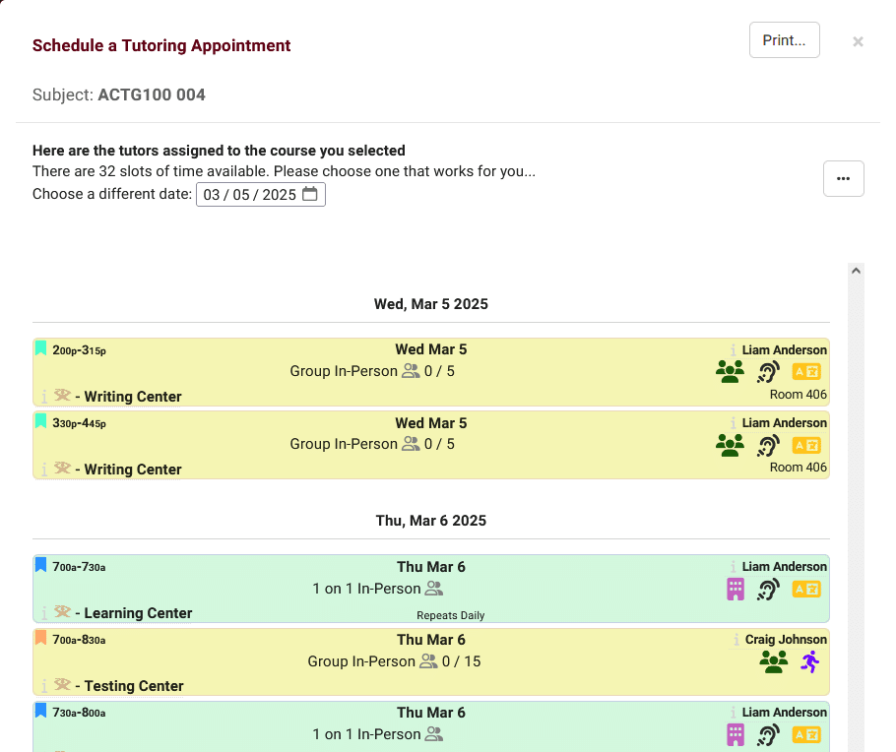
Task: Click the purple running person icon for Craig Johnson
Action: [x=809, y=661]
